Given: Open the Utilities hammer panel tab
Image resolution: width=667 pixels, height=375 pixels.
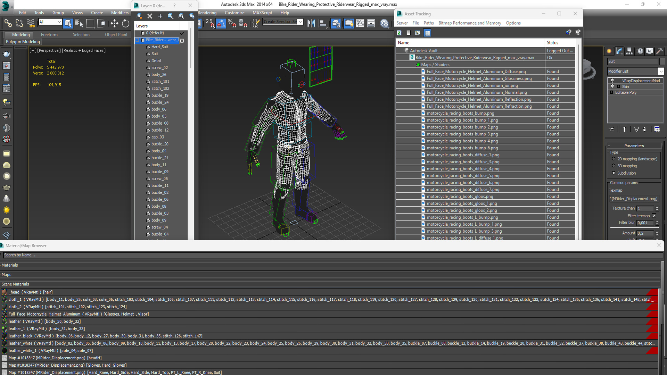Looking at the screenshot, I should [x=659, y=51].
